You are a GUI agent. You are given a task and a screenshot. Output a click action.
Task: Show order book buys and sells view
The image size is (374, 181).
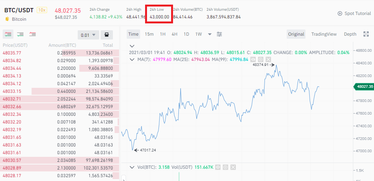[8, 35]
